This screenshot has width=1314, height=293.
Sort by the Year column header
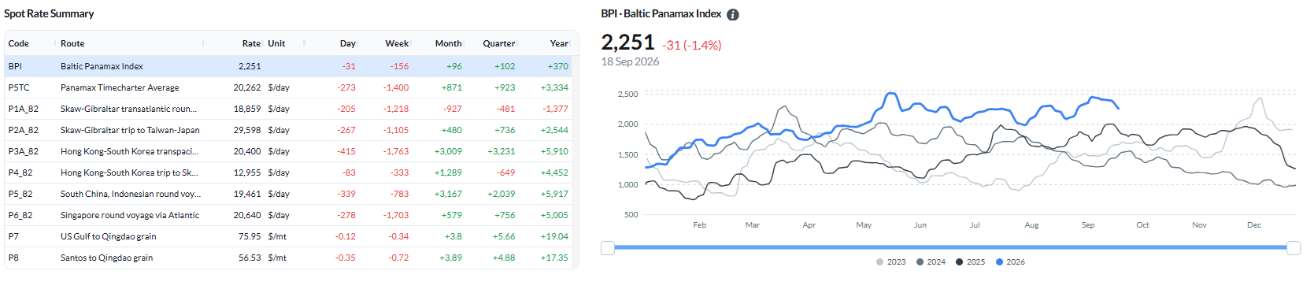point(559,43)
